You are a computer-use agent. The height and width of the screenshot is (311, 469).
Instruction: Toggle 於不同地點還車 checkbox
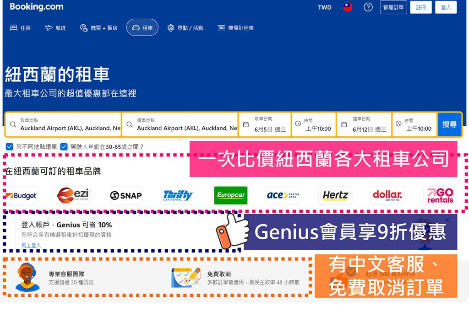pyautogui.click(x=10, y=147)
